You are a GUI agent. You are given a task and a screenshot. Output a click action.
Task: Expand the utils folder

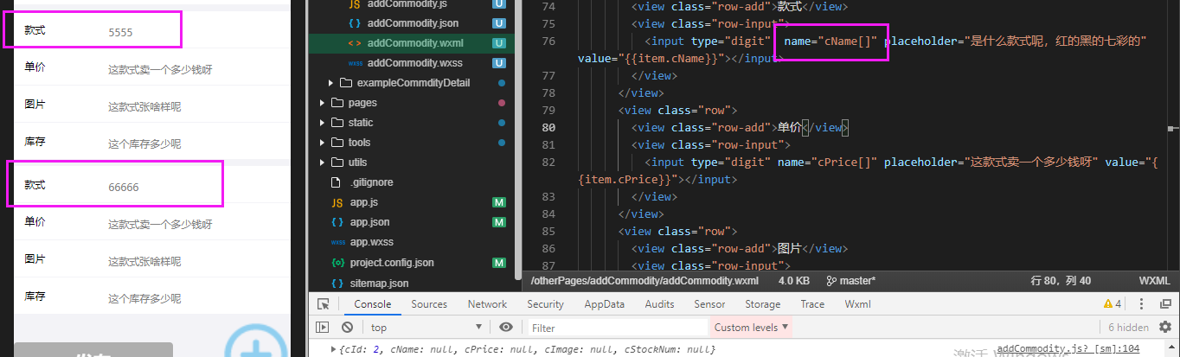(323, 163)
